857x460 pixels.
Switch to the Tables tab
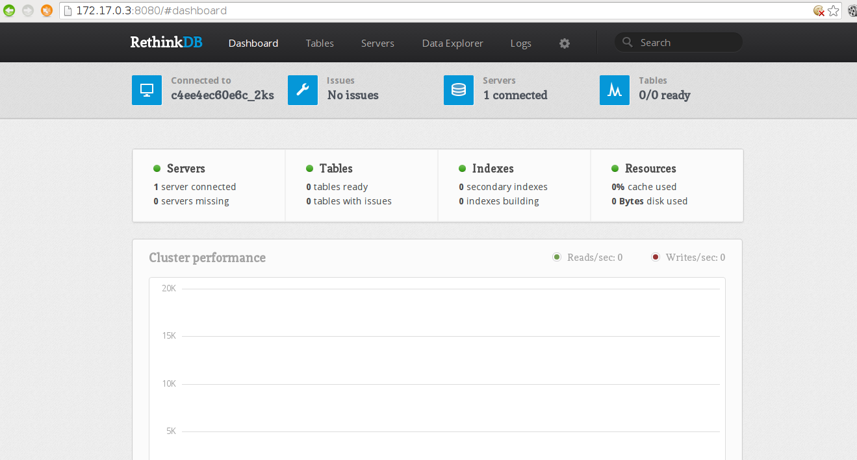320,43
